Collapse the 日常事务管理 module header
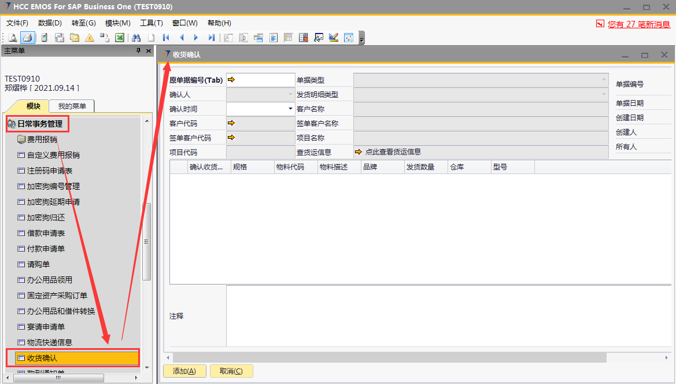Viewport: 676px width, 384px height. [x=38, y=123]
